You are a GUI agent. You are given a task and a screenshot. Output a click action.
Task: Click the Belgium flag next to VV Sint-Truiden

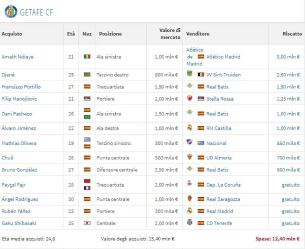coord(201,74)
